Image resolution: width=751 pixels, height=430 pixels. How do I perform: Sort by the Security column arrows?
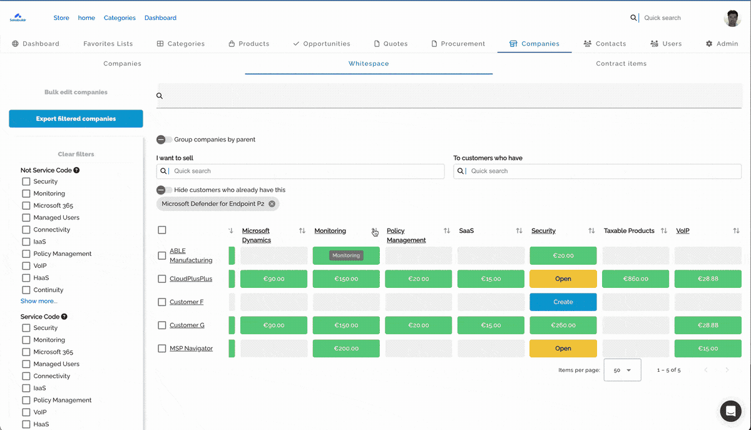point(591,231)
